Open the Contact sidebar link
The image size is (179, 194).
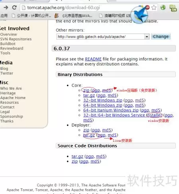tap(7, 107)
